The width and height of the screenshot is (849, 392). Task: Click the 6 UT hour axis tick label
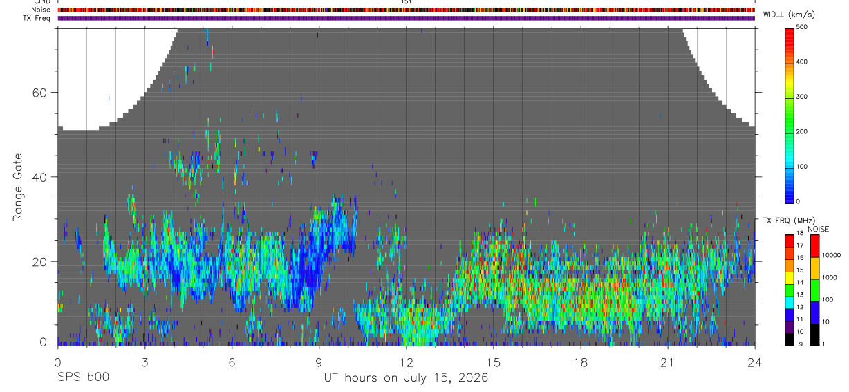click(x=232, y=363)
